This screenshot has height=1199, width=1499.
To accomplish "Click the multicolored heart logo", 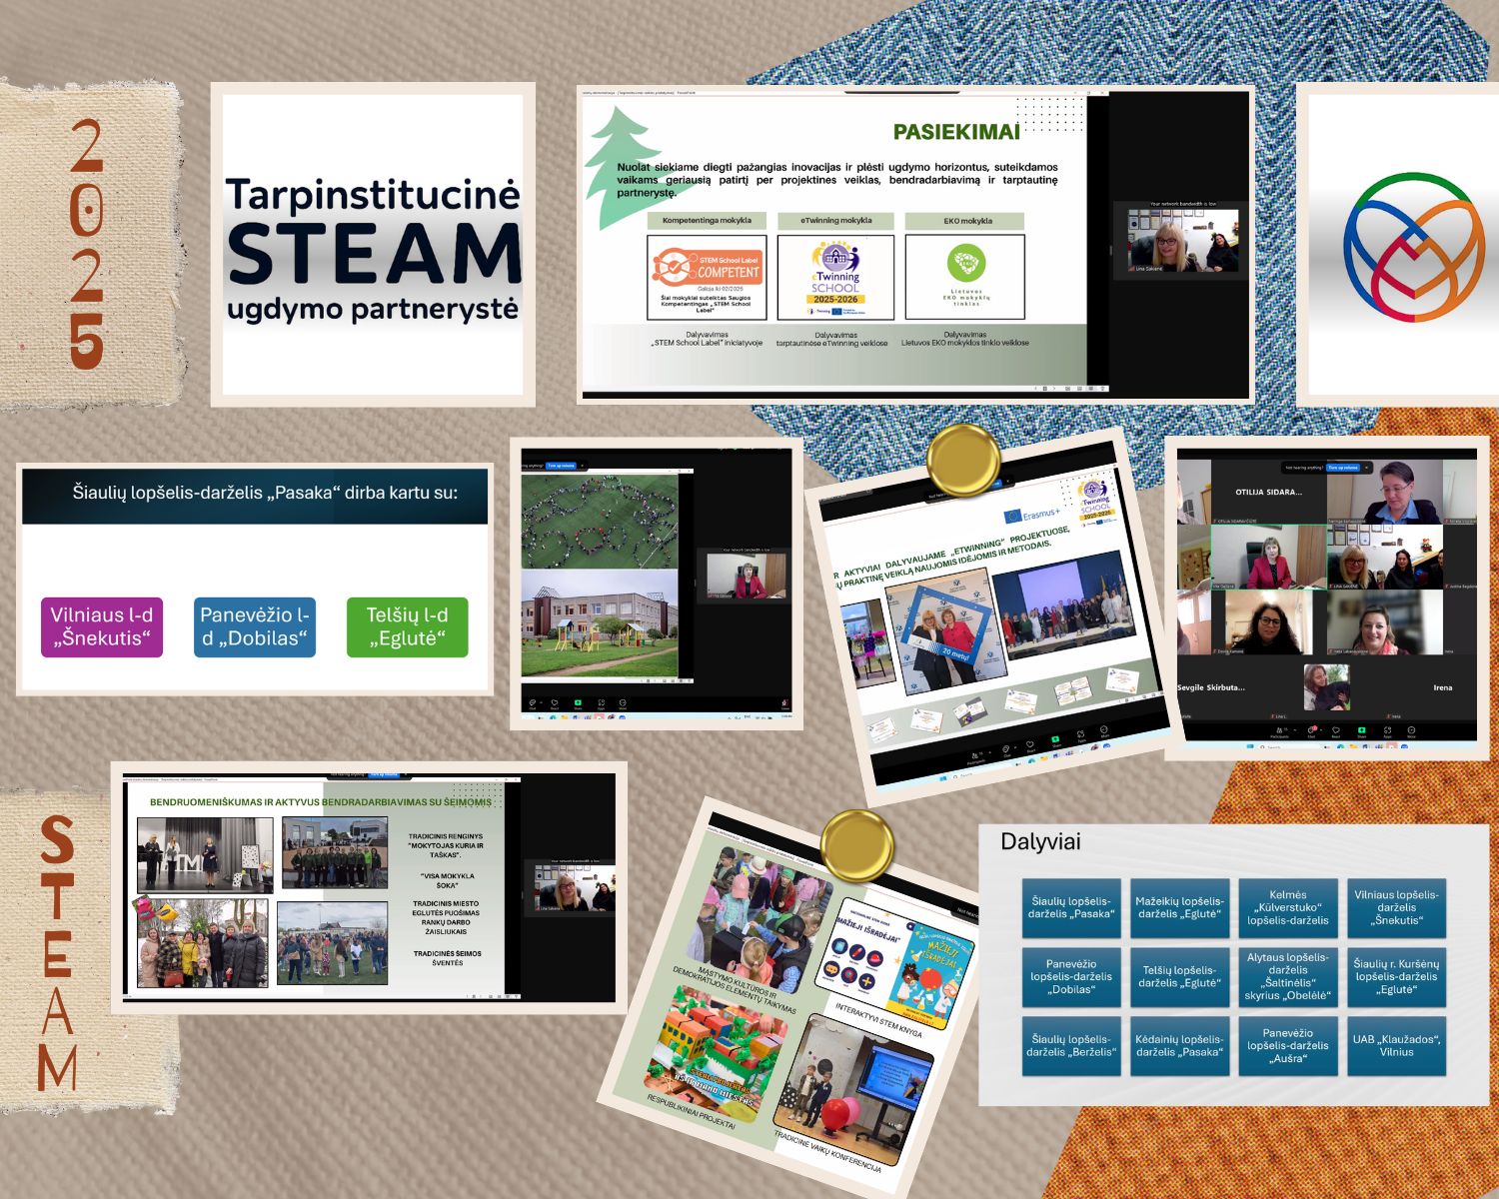I will (1413, 248).
